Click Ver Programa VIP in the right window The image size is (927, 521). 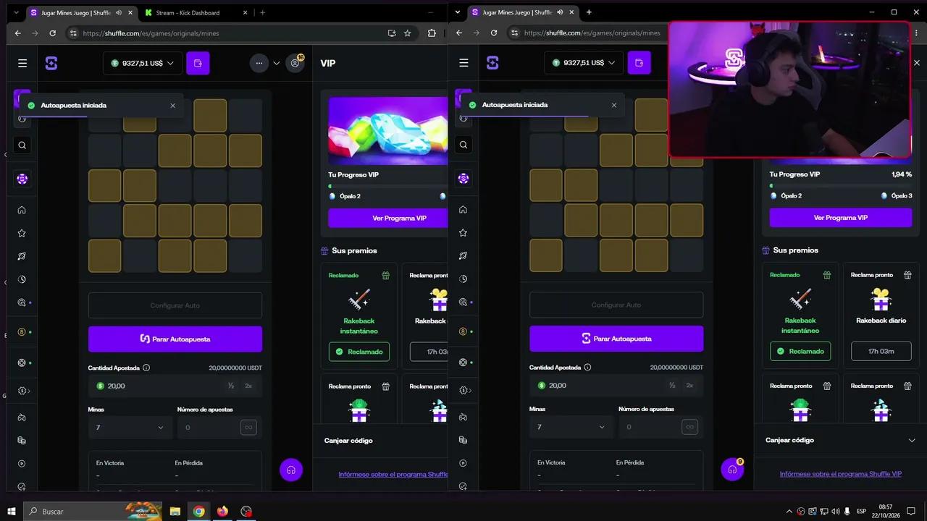840,218
